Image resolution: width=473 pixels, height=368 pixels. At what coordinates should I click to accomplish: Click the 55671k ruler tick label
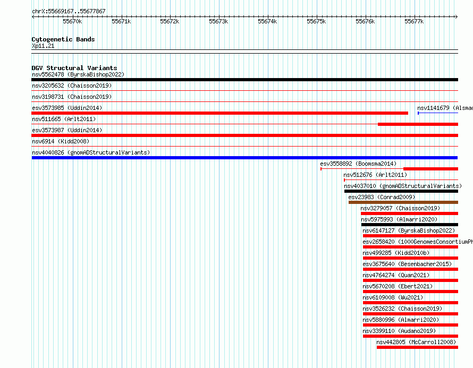(121, 21)
